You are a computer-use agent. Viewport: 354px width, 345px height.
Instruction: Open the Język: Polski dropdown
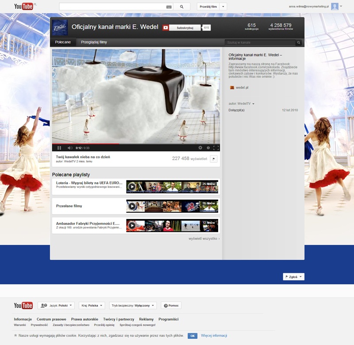pyautogui.click(x=56, y=306)
